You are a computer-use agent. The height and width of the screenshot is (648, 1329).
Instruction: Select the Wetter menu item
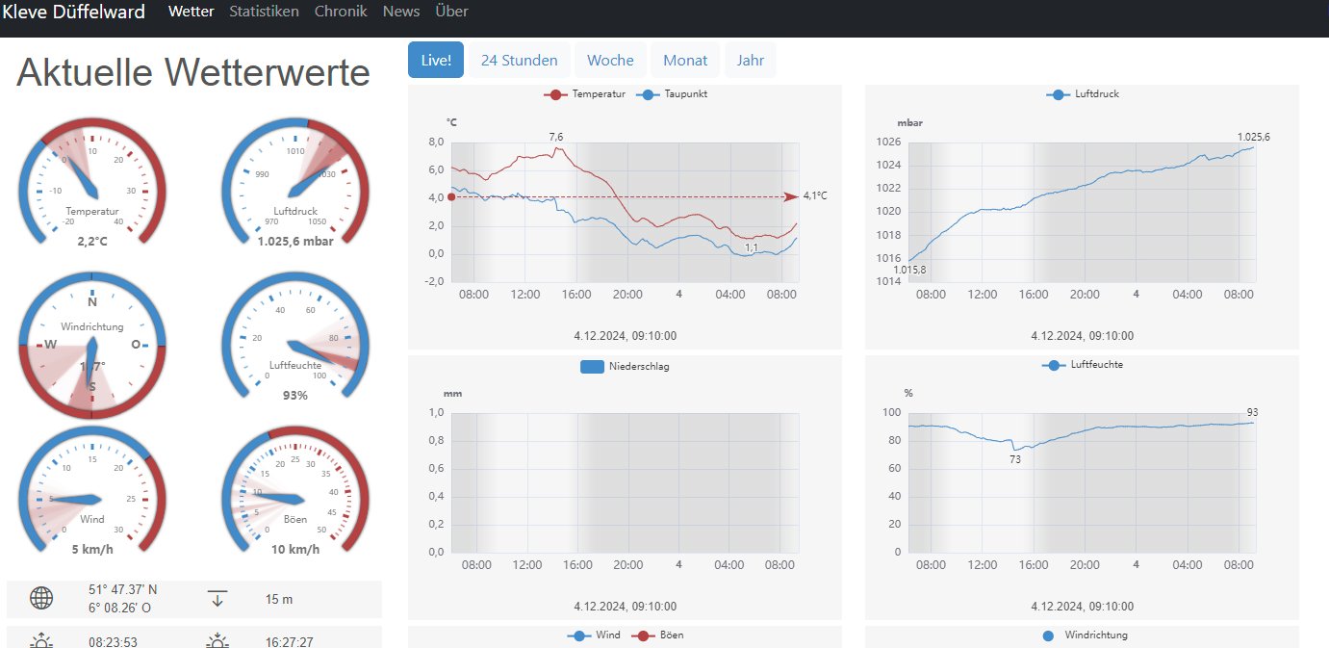click(191, 12)
